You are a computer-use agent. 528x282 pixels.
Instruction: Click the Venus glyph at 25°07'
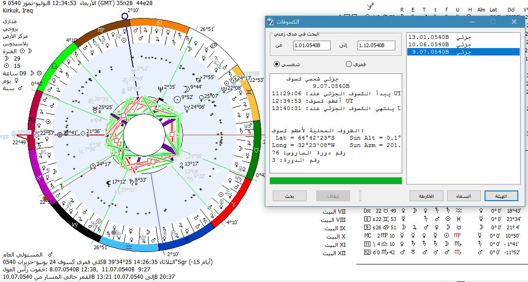click(201, 98)
